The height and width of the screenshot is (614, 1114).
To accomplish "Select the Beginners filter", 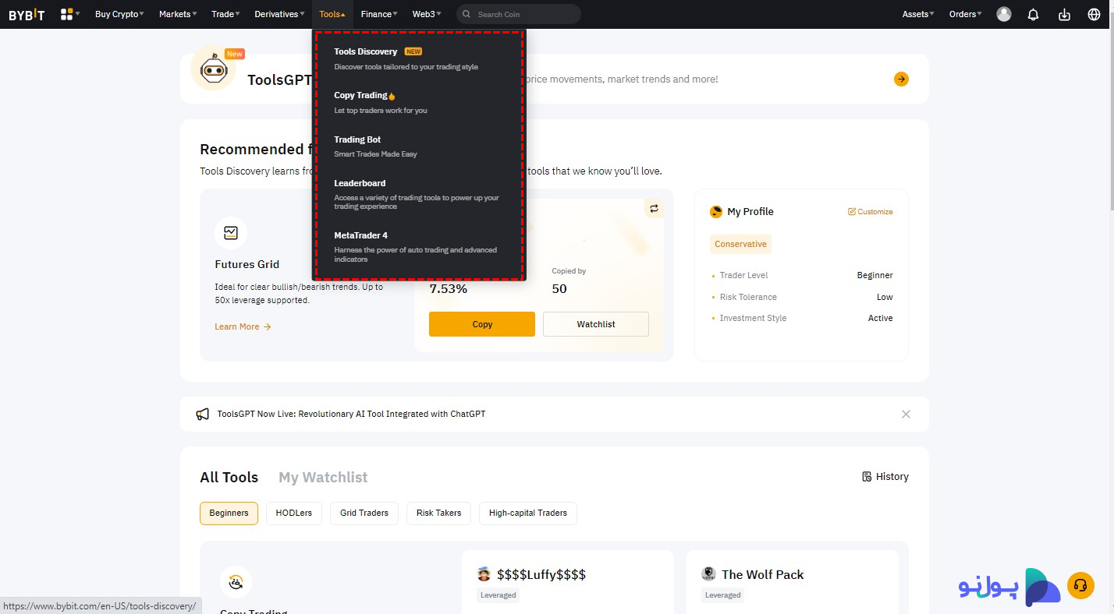I will (x=229, y=513).
